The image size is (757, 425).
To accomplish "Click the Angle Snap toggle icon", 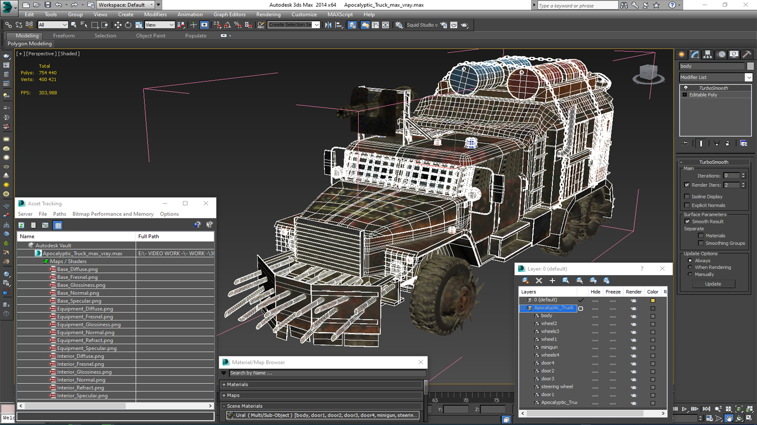I will (x=227, y=25).
